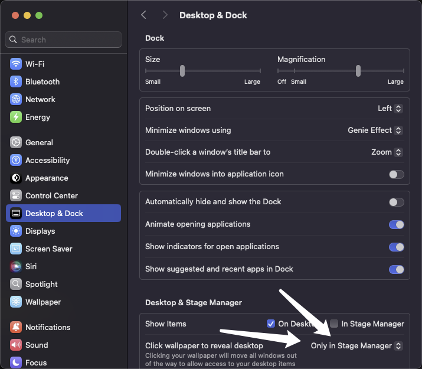
Task: Click the Accessibility icon
Action: pyautogui.click(x=16, y=160)
